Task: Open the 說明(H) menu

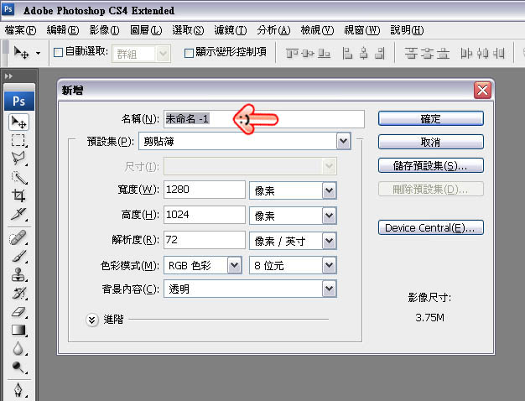Action: 407,30
